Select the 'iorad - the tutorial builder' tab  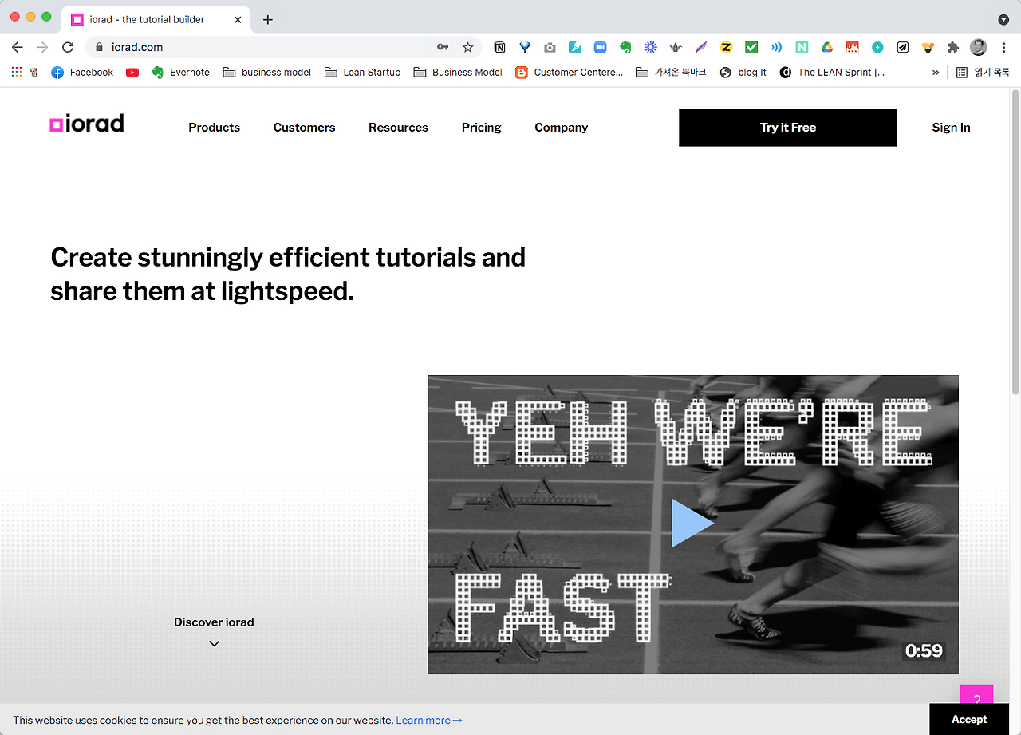[x=156, y=19]
